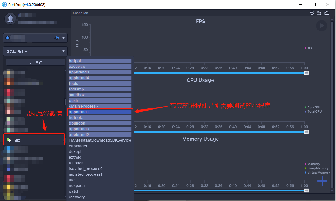
Task: Click the location pin icon in top toolbar
Action: (312, 13)
